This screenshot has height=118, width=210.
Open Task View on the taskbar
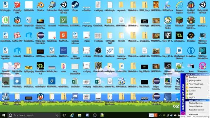pyautogui.click(x=64, y=115)
